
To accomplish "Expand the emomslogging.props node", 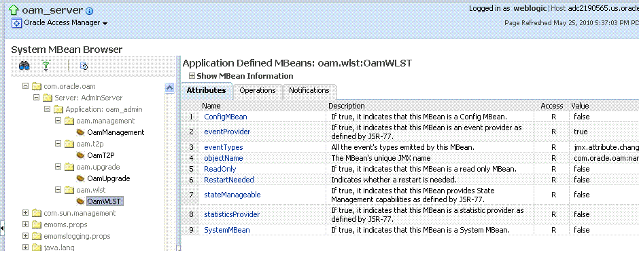I will coord(26,236).
